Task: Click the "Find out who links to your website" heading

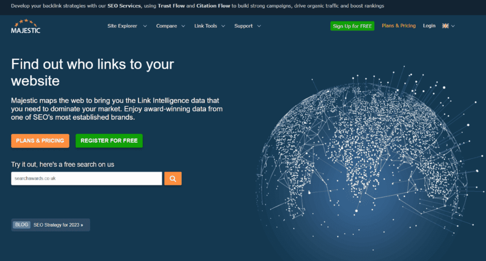Action: coord(93,73)
